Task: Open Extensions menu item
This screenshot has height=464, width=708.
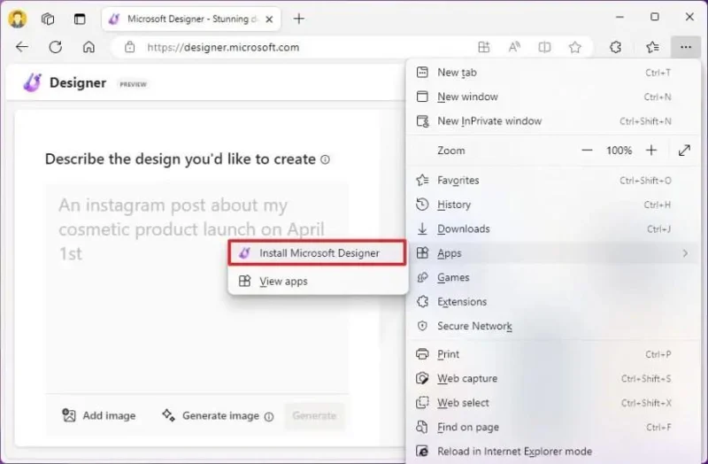Action: point(553,302)
